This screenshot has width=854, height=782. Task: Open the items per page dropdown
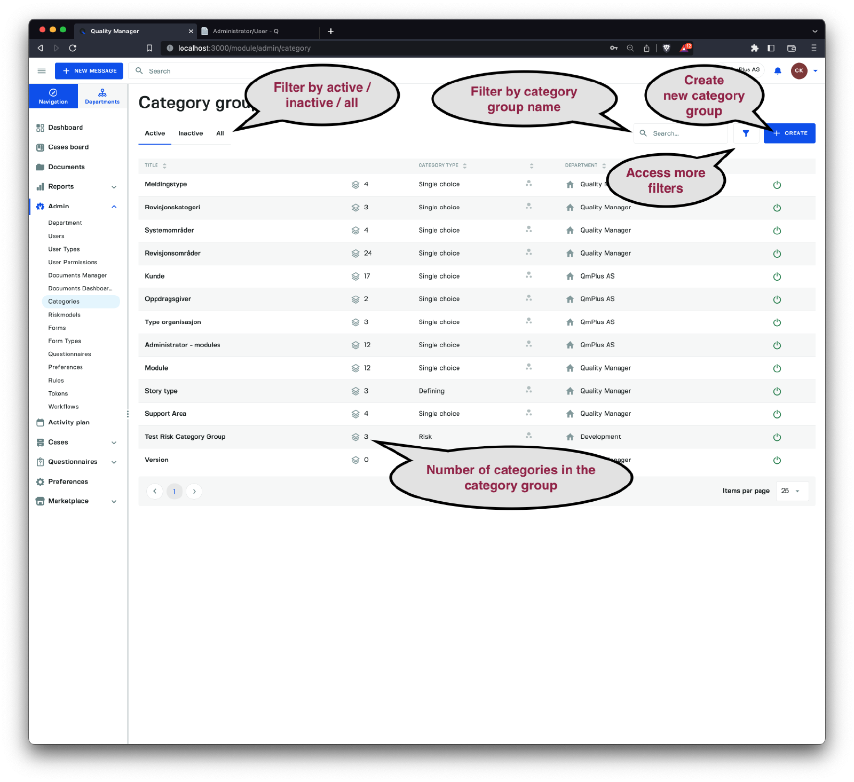792,491
